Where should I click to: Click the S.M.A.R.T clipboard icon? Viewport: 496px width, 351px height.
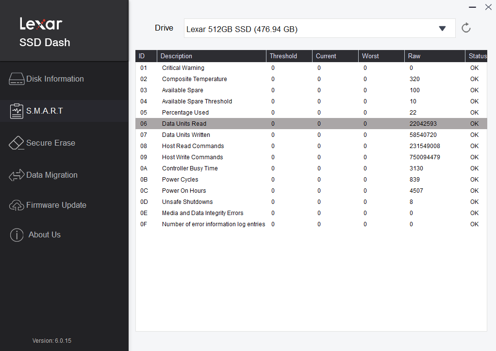(x=17, y=111)
